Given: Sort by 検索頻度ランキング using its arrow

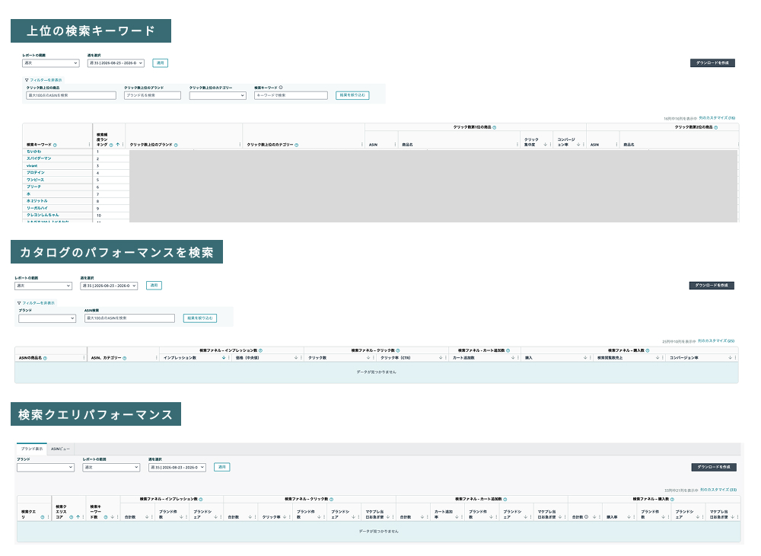Looking at the screenshot, I should coord(117,145).
